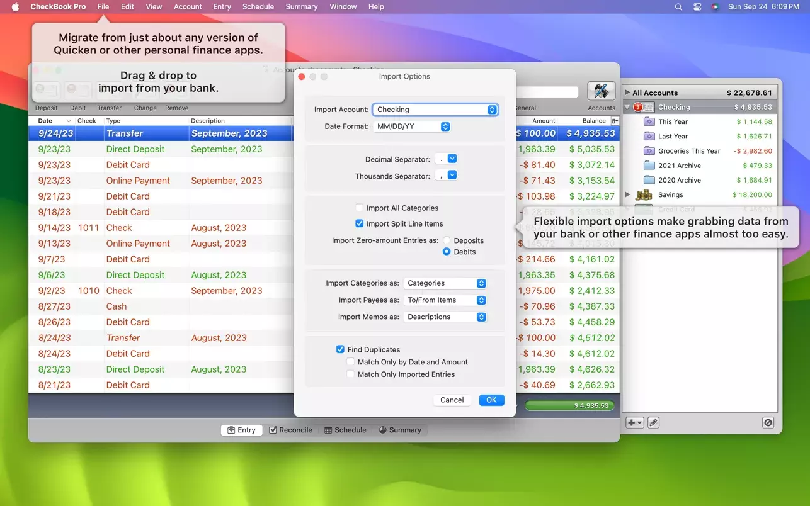Open the Date Format dropdown
810x506 pixels.
point(411,126)
